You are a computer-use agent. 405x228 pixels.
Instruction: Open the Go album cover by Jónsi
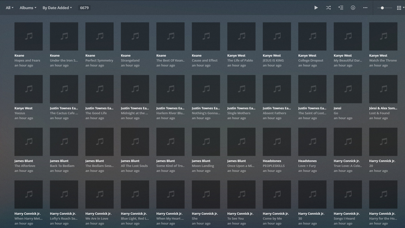pos(348,89)
